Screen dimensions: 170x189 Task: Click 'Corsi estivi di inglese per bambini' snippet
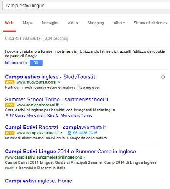point(60,110)
